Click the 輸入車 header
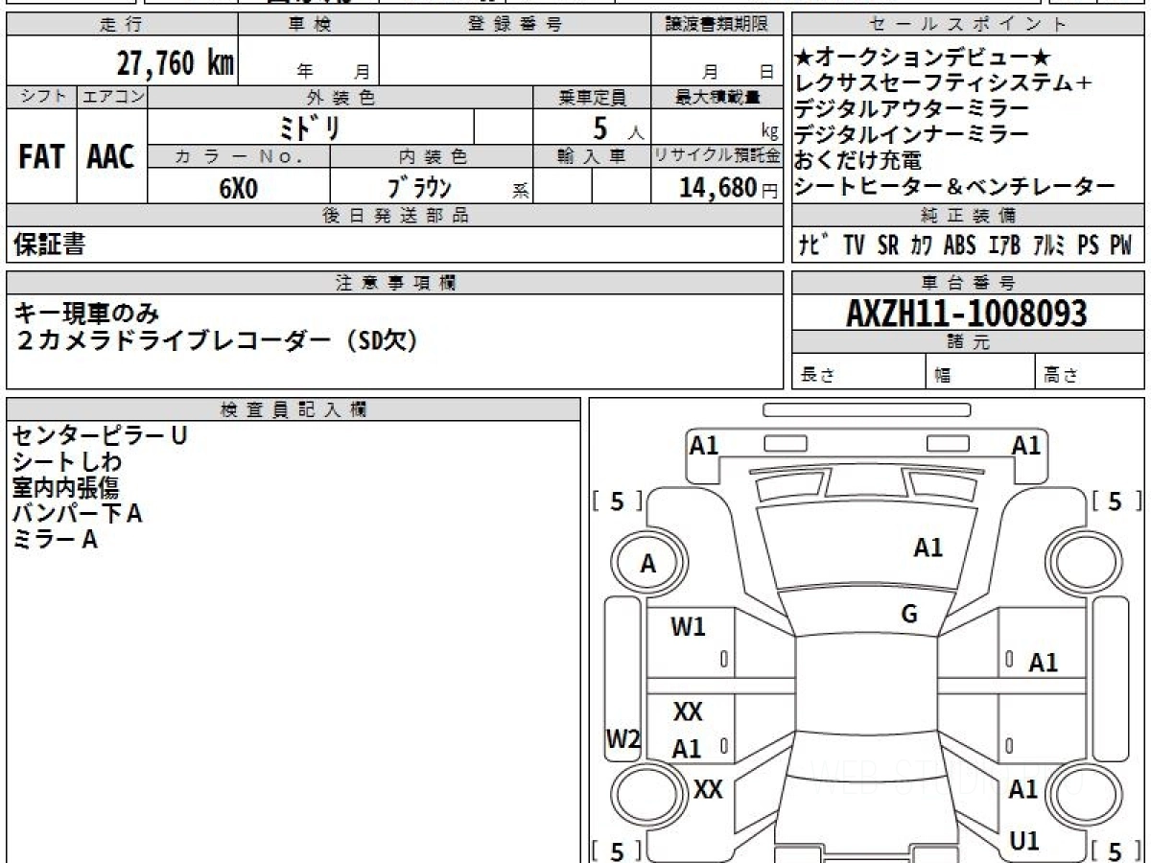Screen dimensions: 1151x863 592,157
